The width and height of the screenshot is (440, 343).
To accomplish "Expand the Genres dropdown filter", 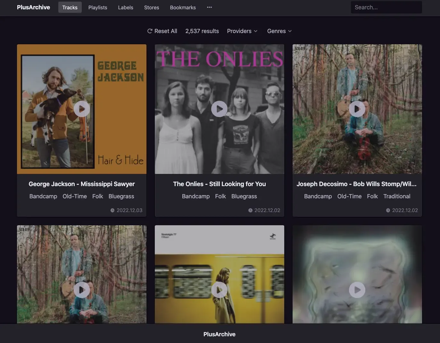I will click(x=279, y=31).
